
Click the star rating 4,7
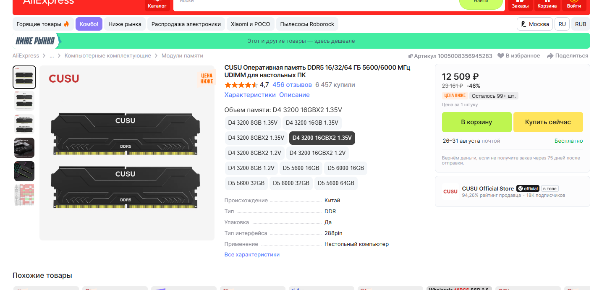[x=247, y=85]
